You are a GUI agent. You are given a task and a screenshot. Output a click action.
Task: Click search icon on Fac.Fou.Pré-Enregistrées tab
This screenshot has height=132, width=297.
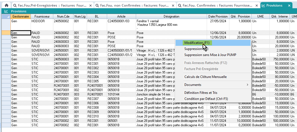[15, 5]
